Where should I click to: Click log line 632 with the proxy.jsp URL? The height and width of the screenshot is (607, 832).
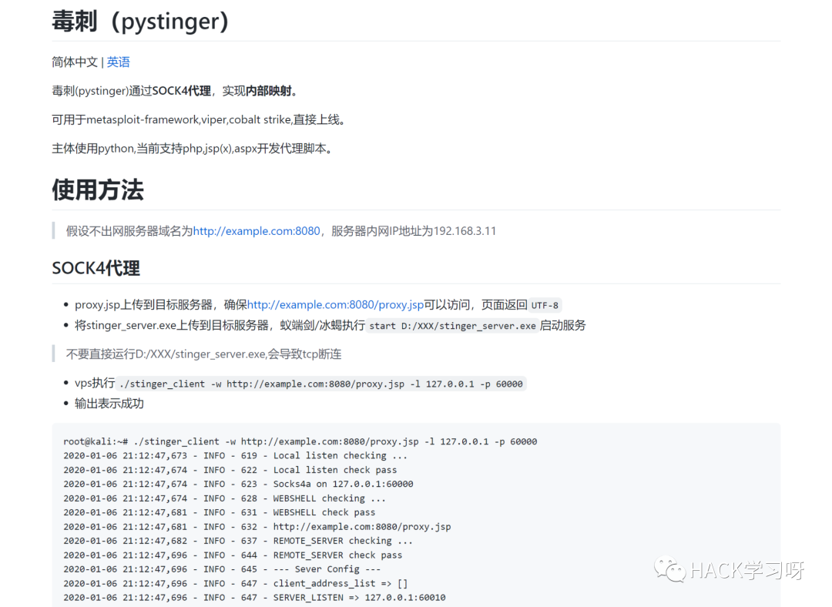[x=257, y=527]
